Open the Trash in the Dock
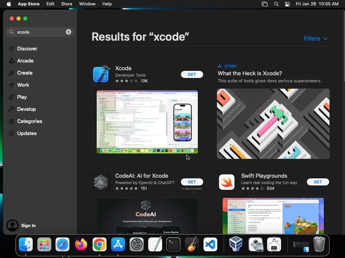The height and width of the screenshot is (258, 345). [319, 244]
